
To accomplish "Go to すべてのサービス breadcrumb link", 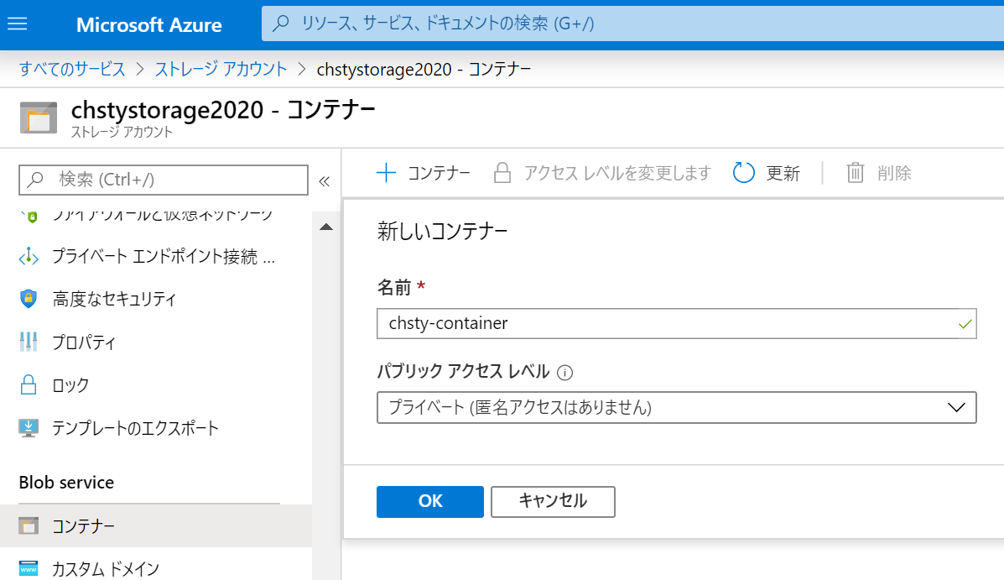I will pos(72,69).
